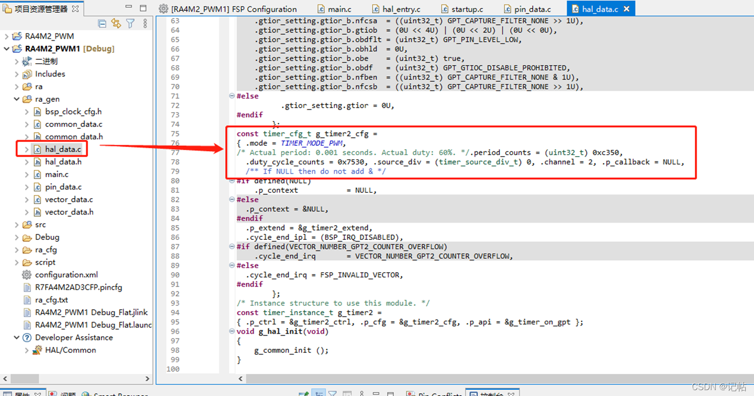The image size is (754, 396).
Task: Expand the HAL/Common node arrow
Action: 27,350
